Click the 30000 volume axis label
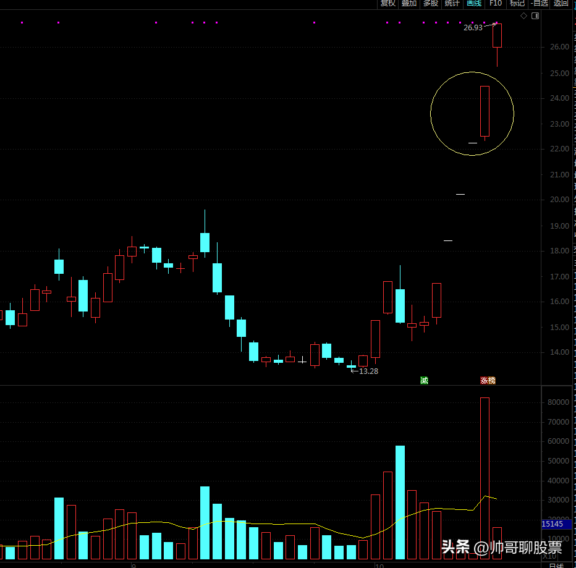Image resolution: width=576 pixels, height=568 pixels. pyautogui.click(x=558, y=499)
